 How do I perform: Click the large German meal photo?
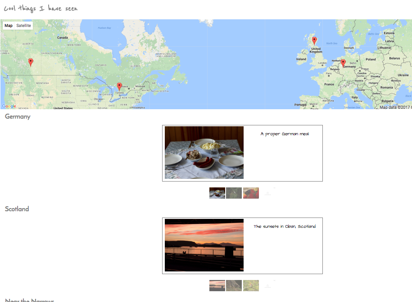pos(204,153)
